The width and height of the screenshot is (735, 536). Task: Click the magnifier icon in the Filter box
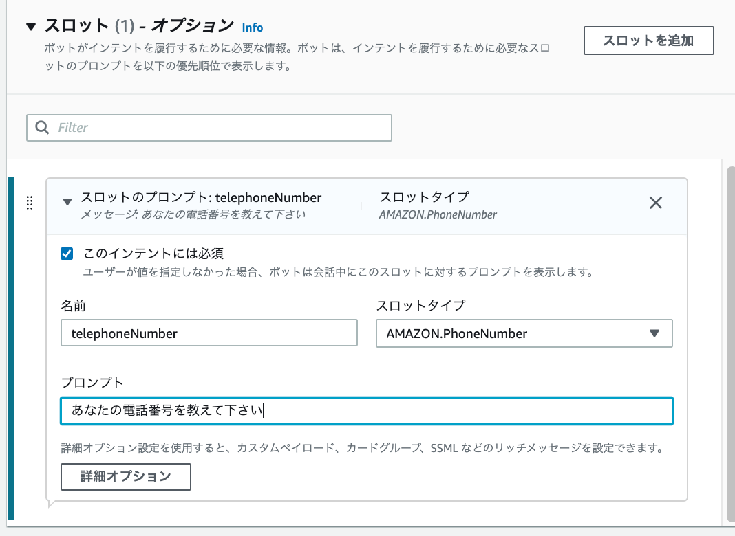pos(42,128)
